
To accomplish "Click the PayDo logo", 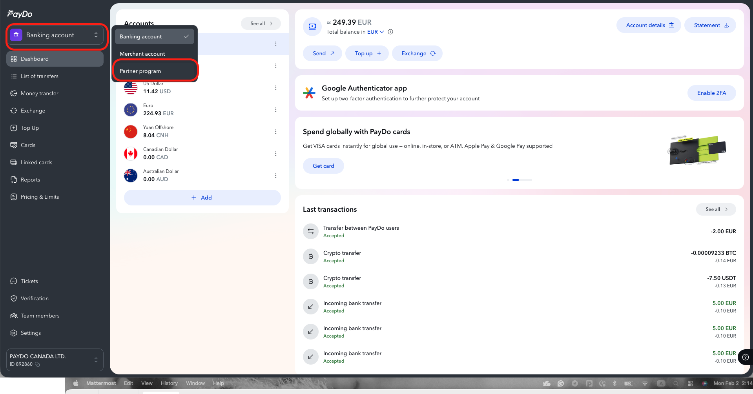I will click(x=20, y=14).
